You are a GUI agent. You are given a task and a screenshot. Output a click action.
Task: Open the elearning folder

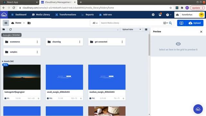pos(64,42)
